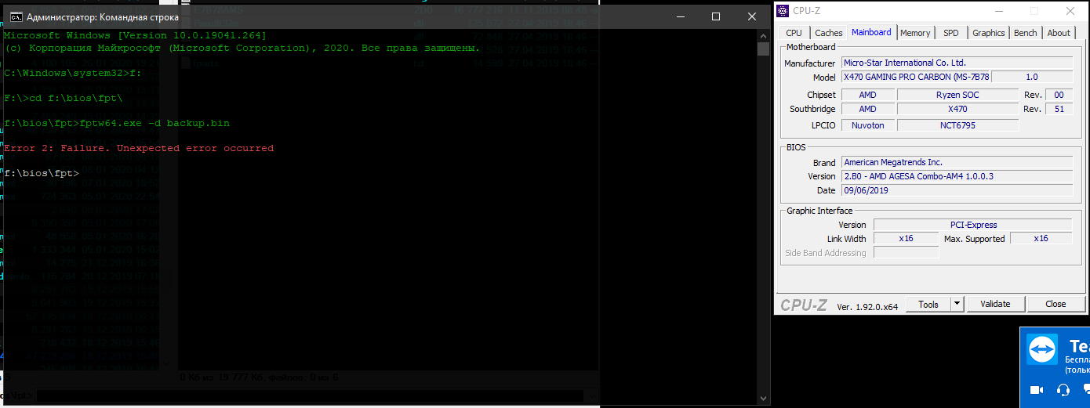Open the About tab in CPU-Z
Screen dimensions: 1090x408
coord(1059,33)
